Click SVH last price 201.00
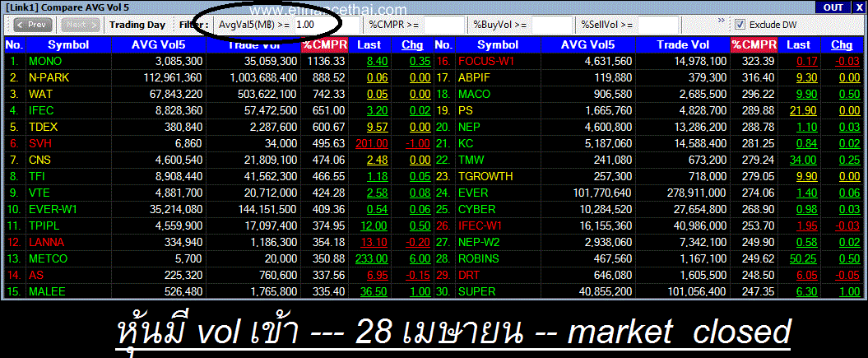Image resolution: width=868 pixels, height=358 pixels. 372,144
